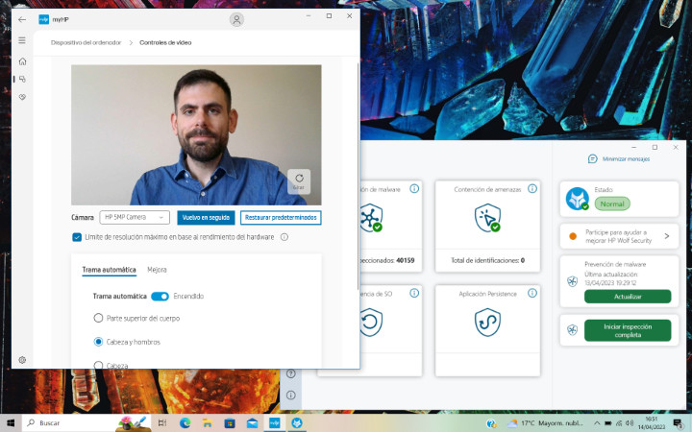This screenshot has width=692, height=432.
Task: Open the Windows Start menu
Action: [x=11, y=423]
